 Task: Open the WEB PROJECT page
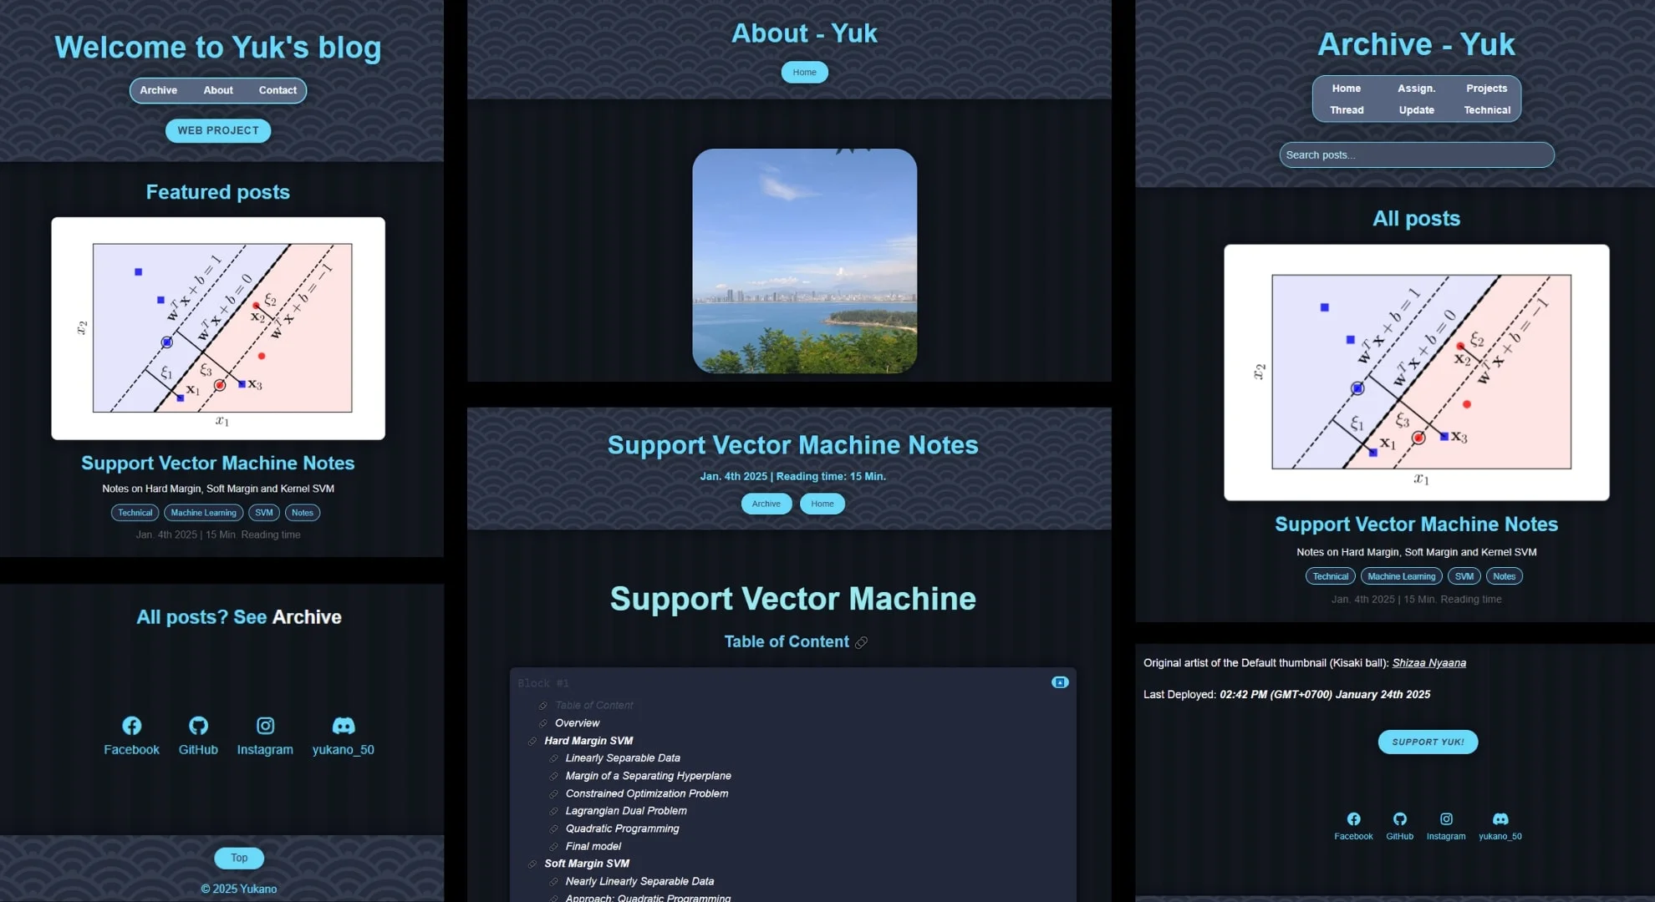tap(217, 130)
